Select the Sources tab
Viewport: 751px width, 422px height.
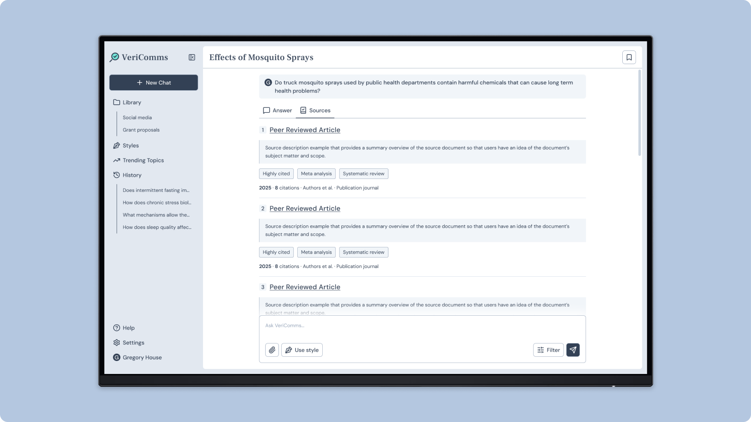pyautogui.click(x=315, y=111)
